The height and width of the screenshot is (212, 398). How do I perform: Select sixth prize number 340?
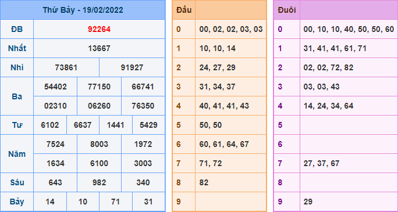[x=143, y=182]
